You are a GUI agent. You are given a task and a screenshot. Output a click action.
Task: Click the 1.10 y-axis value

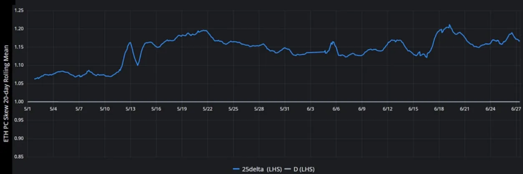(x=19, y=65)
